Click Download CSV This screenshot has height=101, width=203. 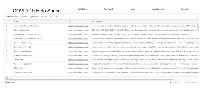176,82
